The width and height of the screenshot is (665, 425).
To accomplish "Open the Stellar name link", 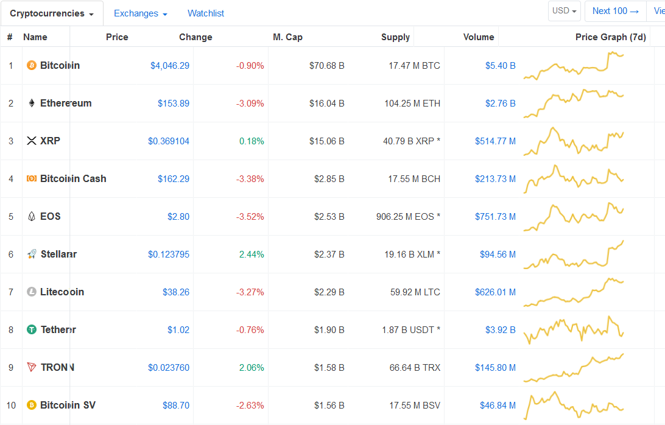I will click(58, 254).
